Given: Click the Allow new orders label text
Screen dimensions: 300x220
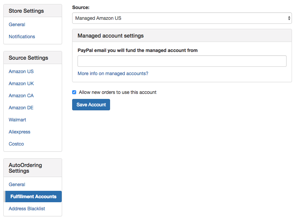Looking at the screenshot, I should pos(117,92).
